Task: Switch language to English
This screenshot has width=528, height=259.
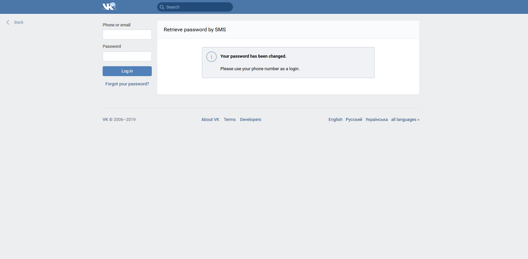Action: click(x=335, y=120)
